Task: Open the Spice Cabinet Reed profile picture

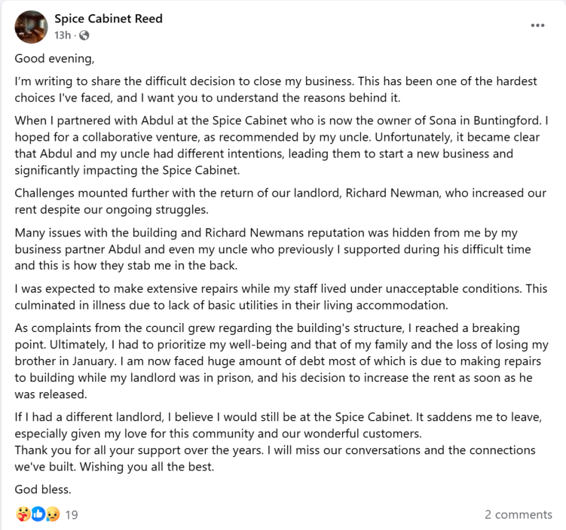Action: [31, 27]
